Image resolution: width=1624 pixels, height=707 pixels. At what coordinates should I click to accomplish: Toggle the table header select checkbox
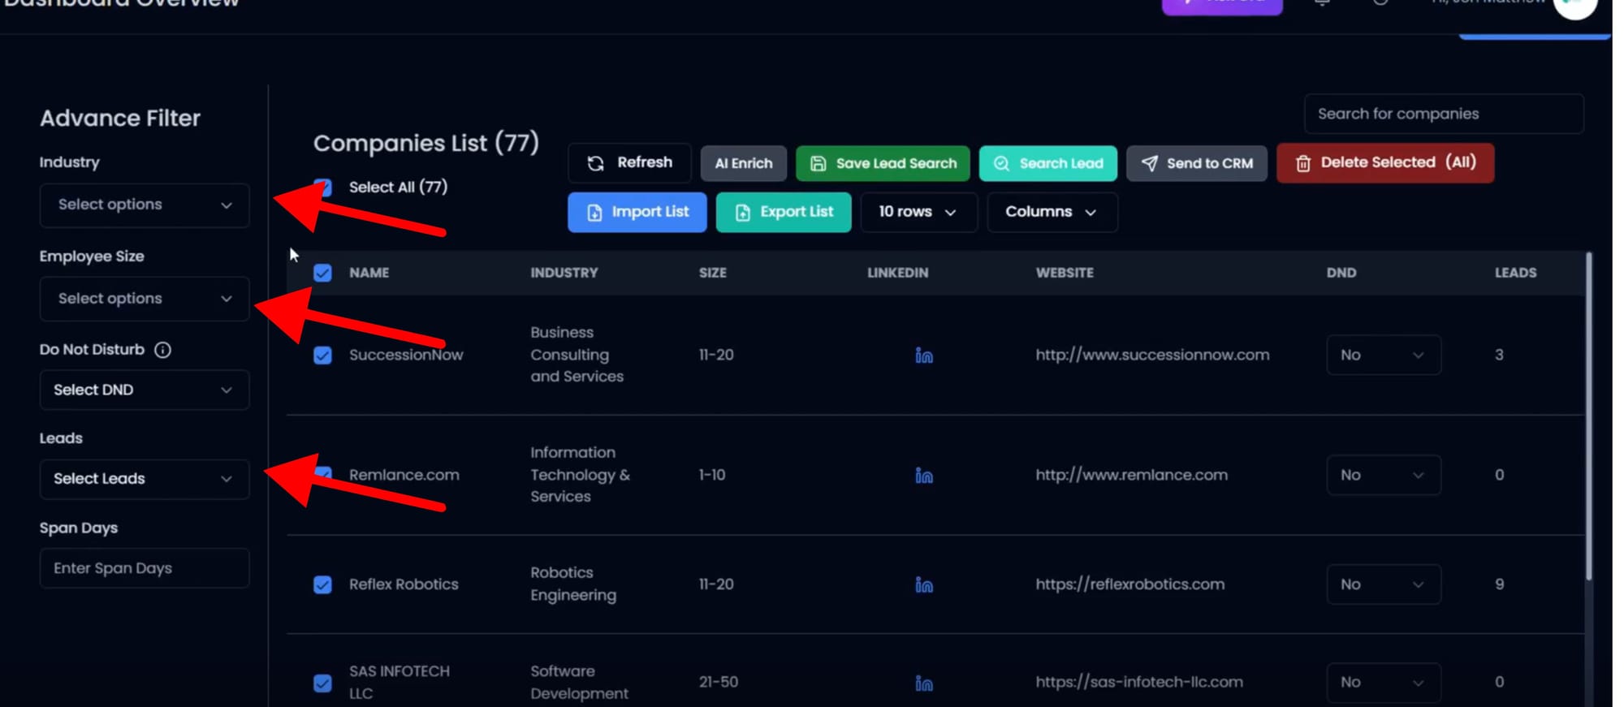[x=322, y=273]
